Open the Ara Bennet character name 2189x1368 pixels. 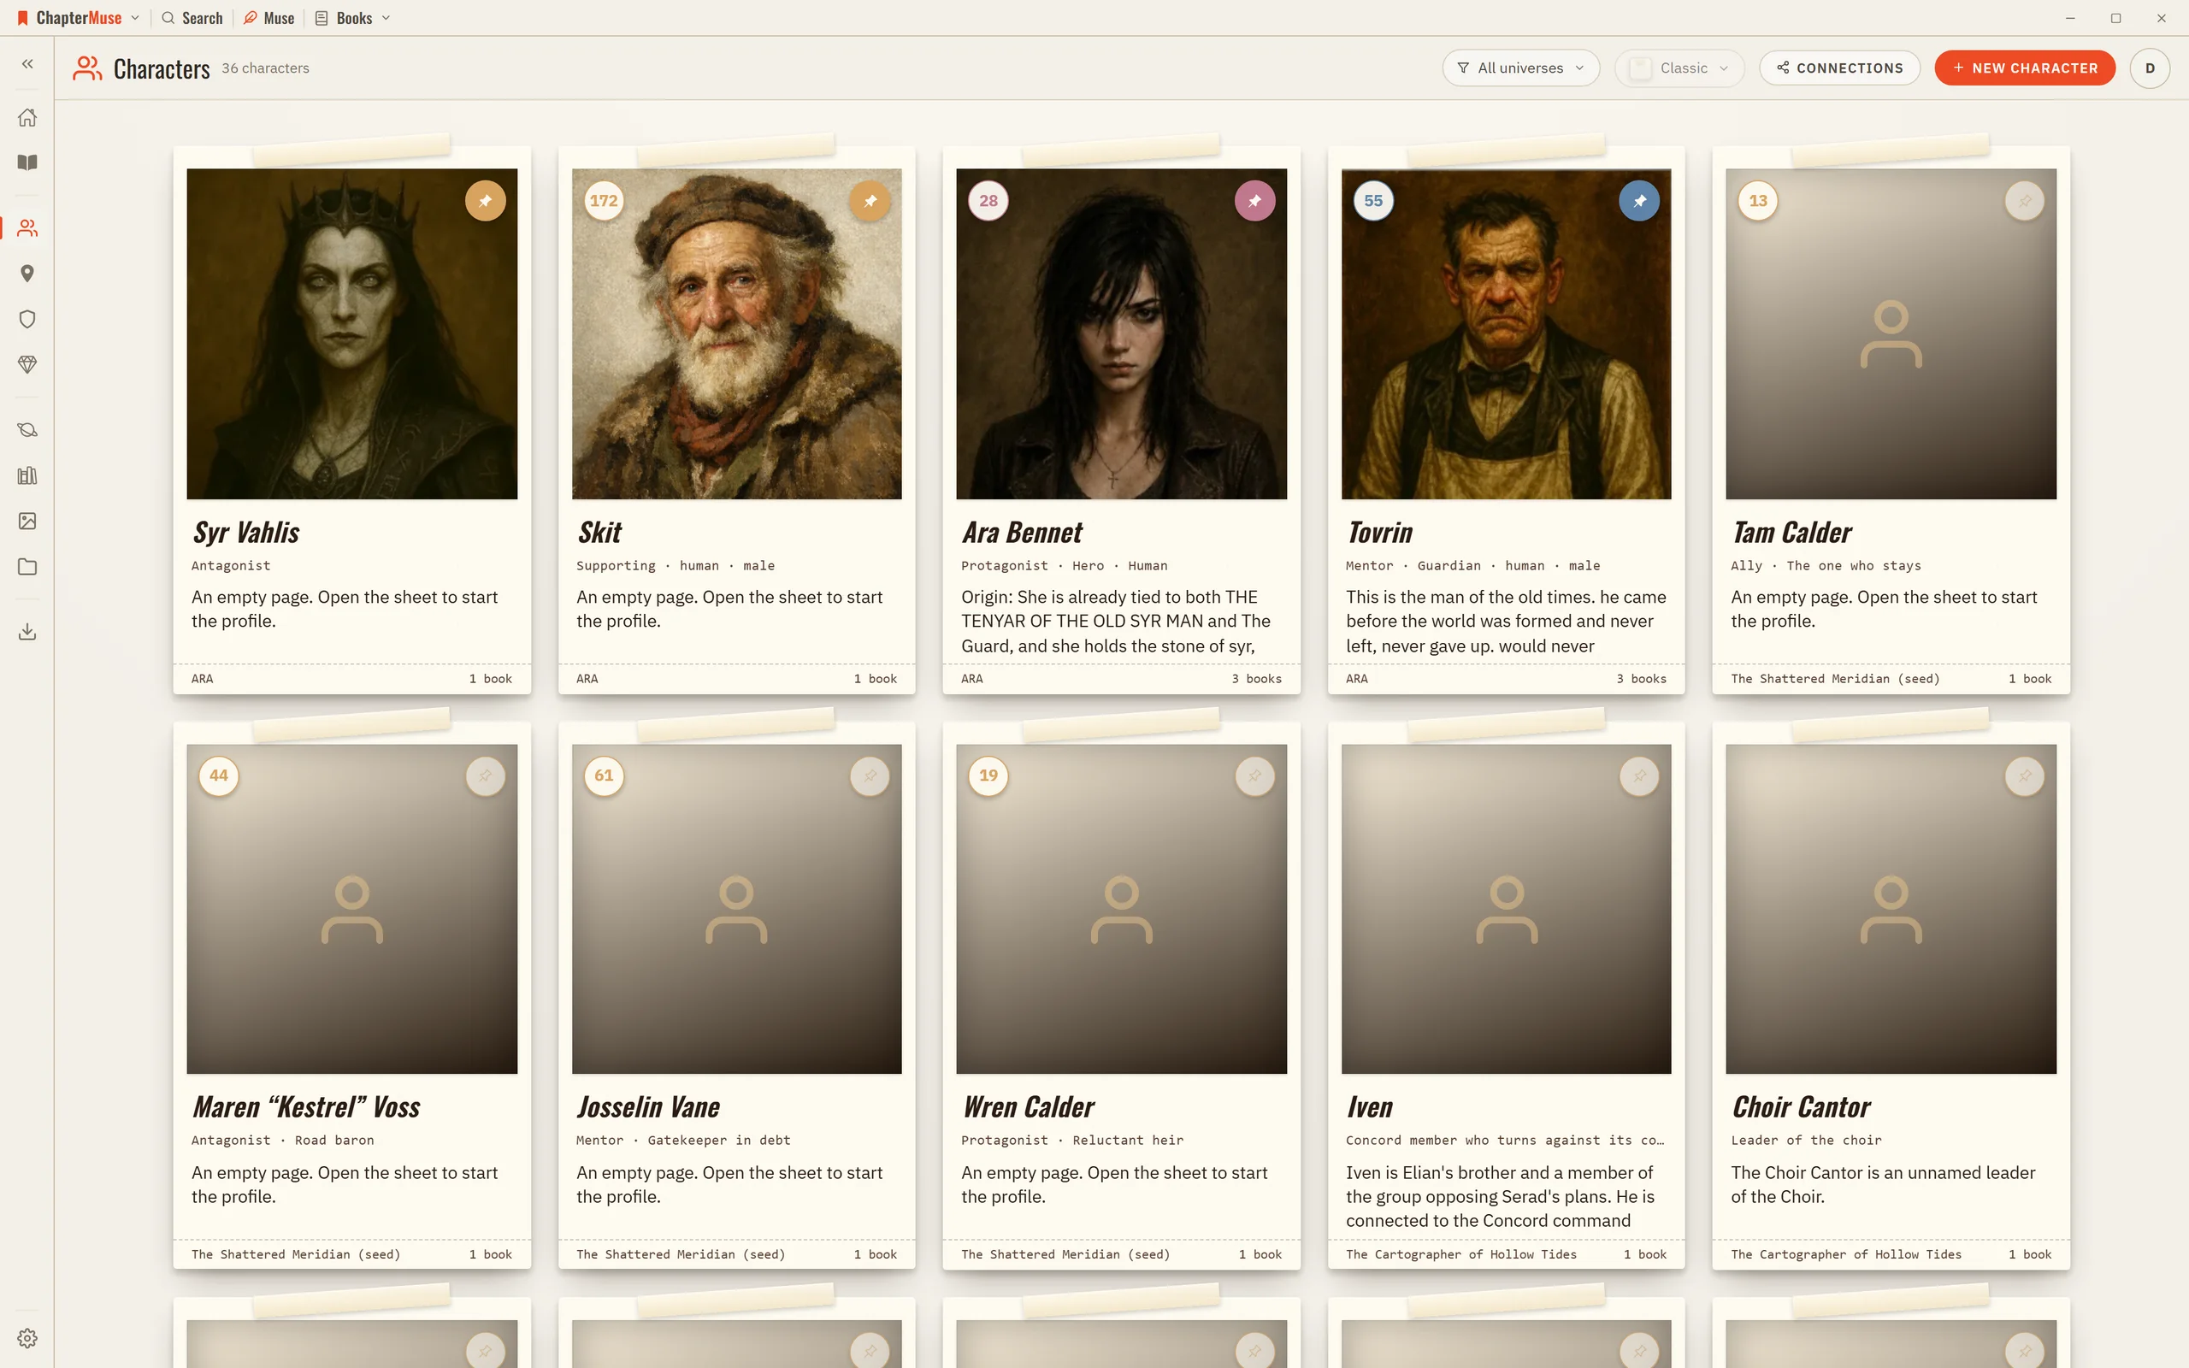coord(1022,532)
